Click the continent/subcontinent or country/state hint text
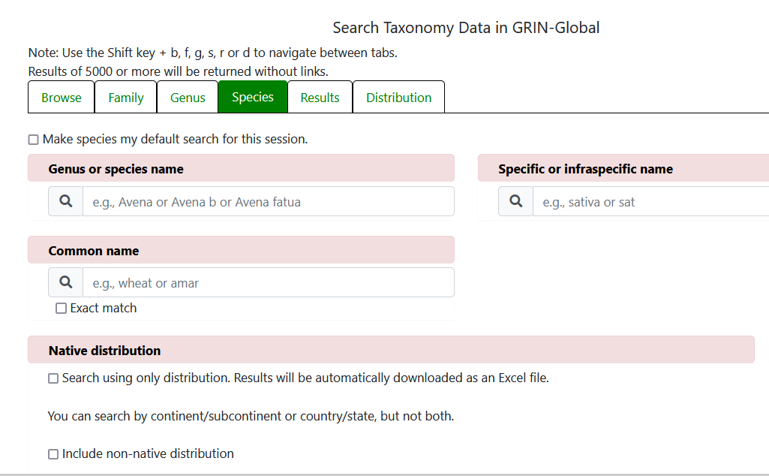The height and width of the screenshot is (476, 769). (251, 416)
